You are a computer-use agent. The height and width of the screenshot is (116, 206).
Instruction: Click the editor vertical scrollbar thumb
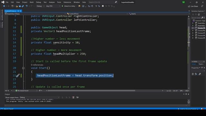189,36
